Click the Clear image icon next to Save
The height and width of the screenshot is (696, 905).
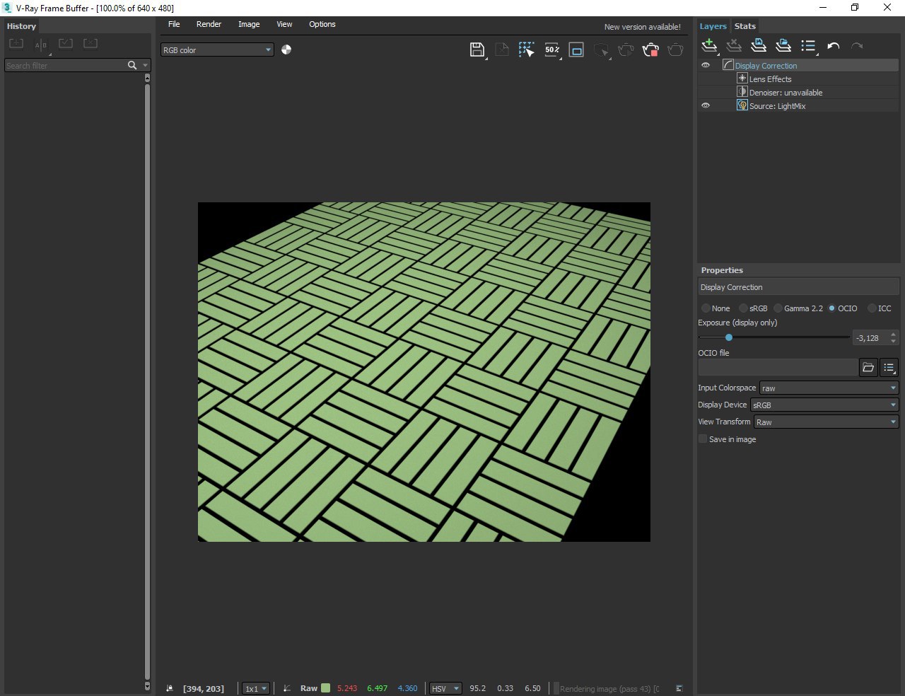point(502,50)
